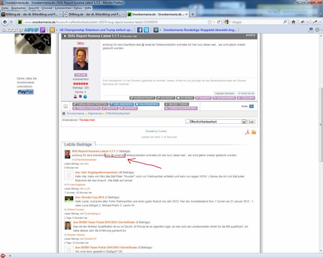The image size is (323, 258).
Task: Click litho's profile avatar photo
Action: point(80,59)
